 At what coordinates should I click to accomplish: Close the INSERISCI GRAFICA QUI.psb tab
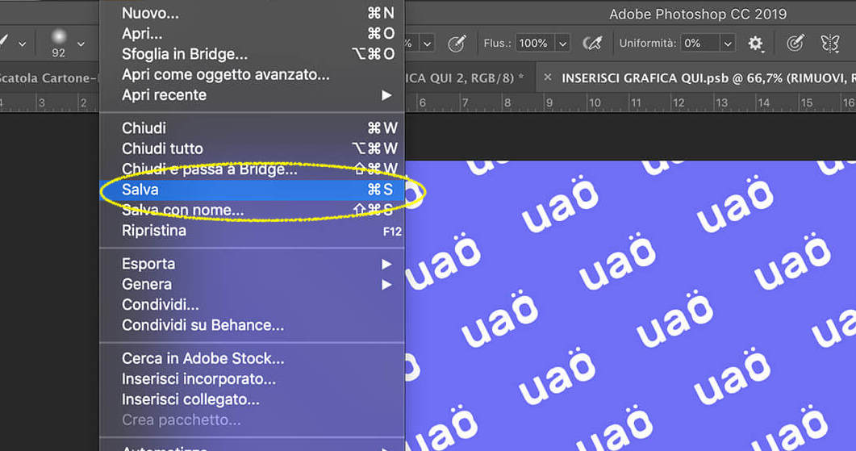coord(548,77)
